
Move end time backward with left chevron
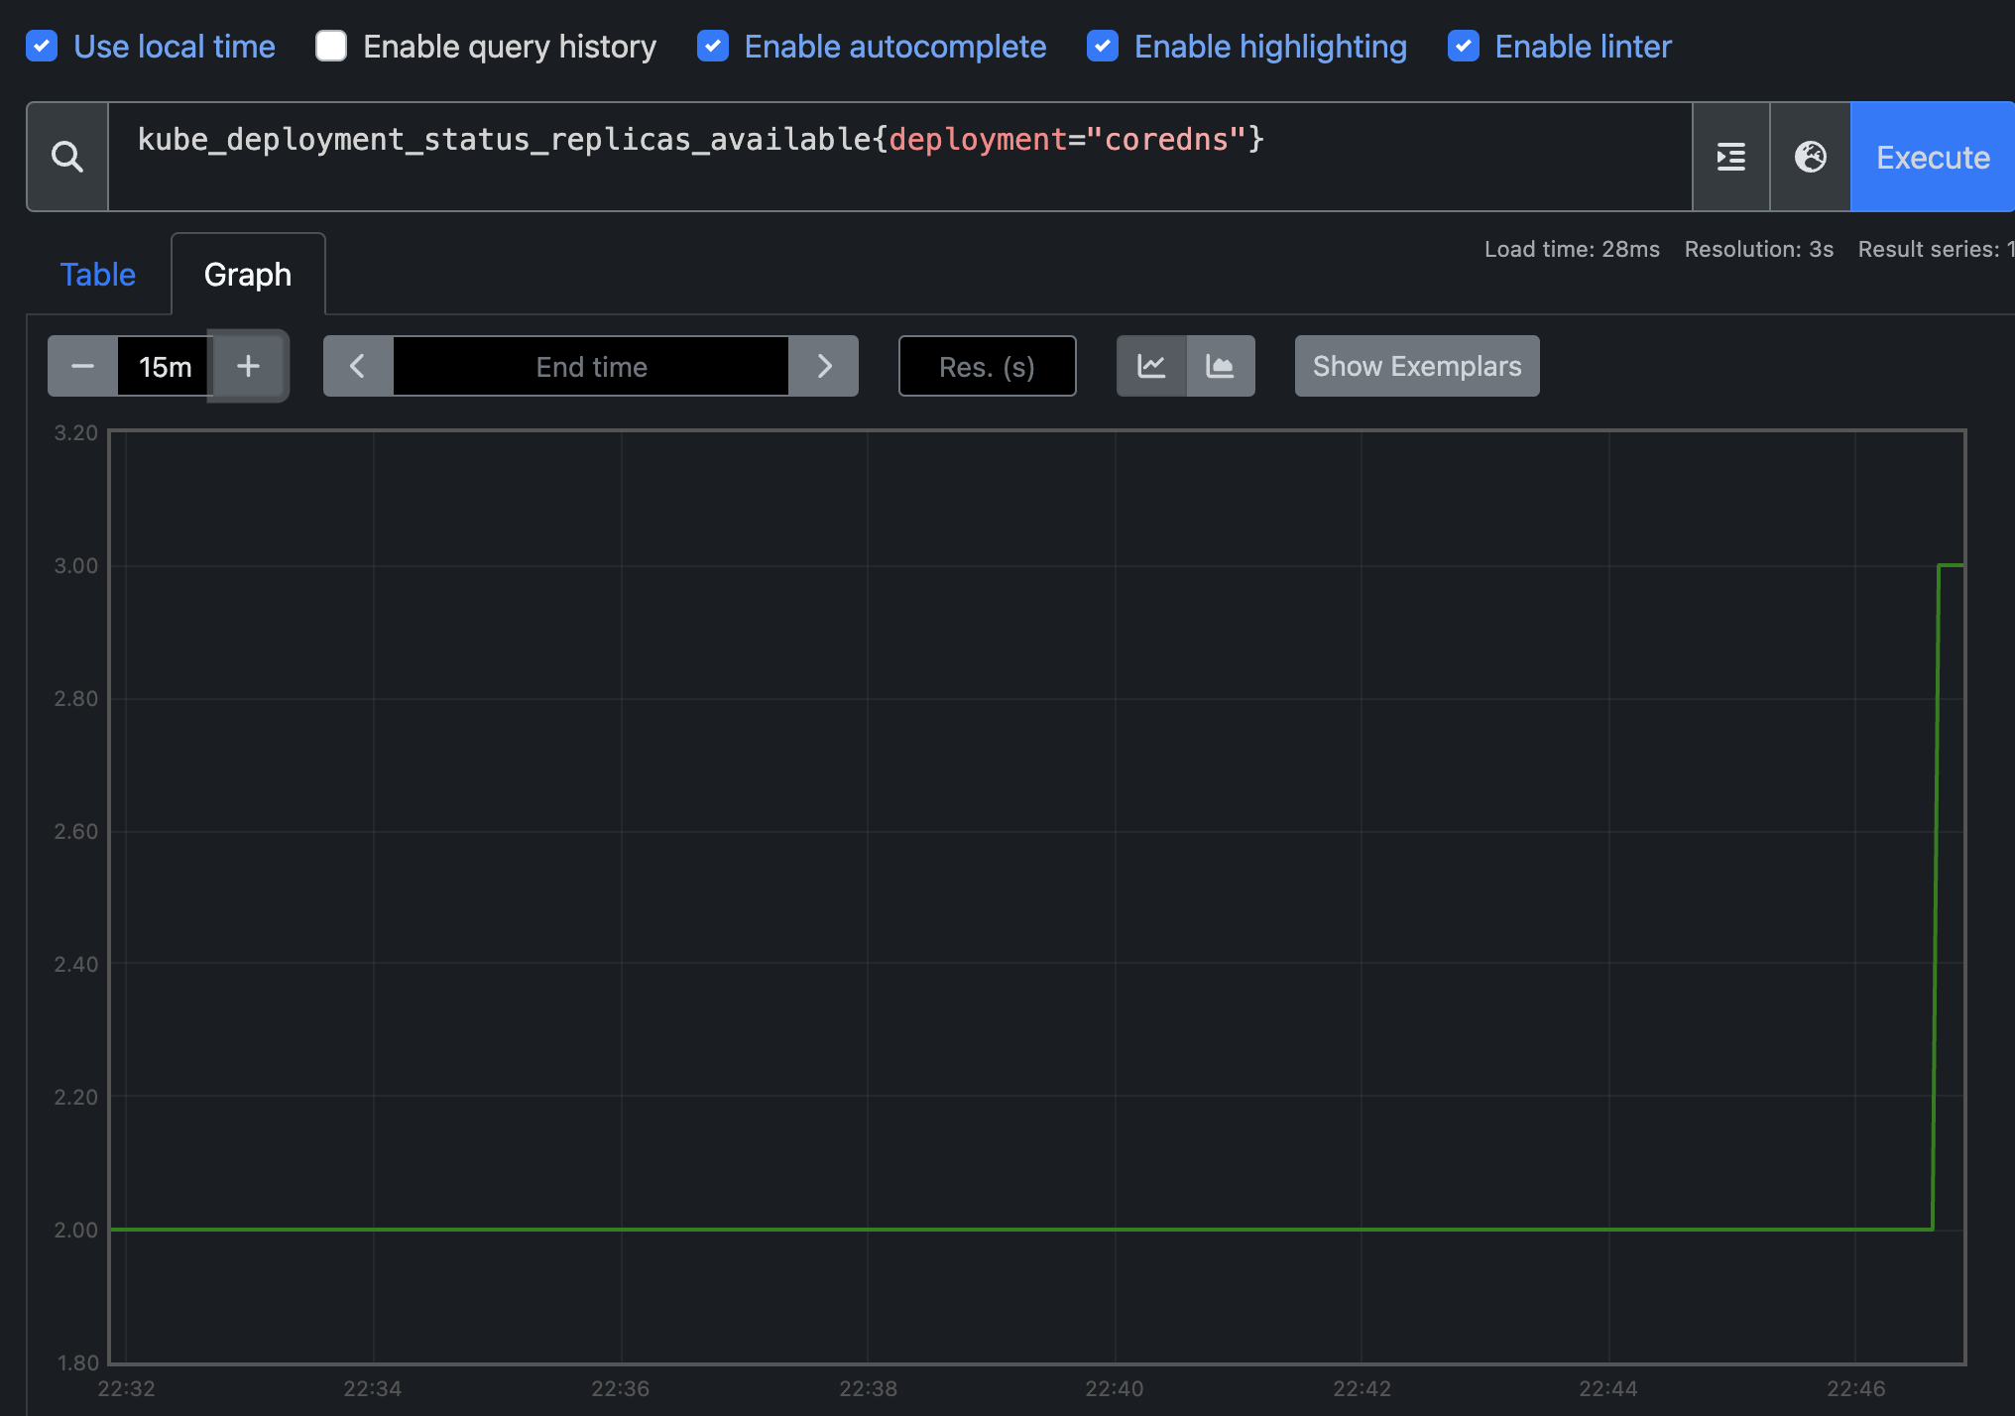pos(358,366)
